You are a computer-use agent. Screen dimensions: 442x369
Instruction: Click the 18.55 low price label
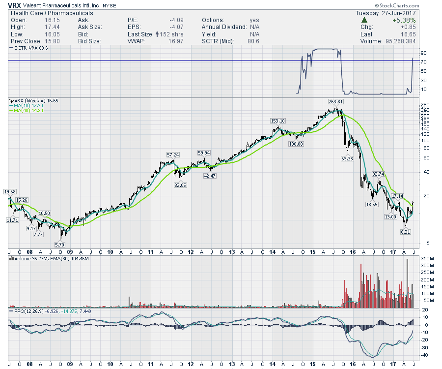(372, 204)
